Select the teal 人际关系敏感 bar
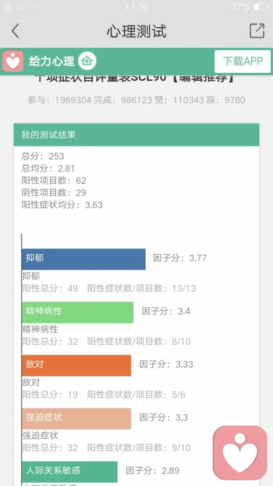Screen dimensions: 273x486 69,472
